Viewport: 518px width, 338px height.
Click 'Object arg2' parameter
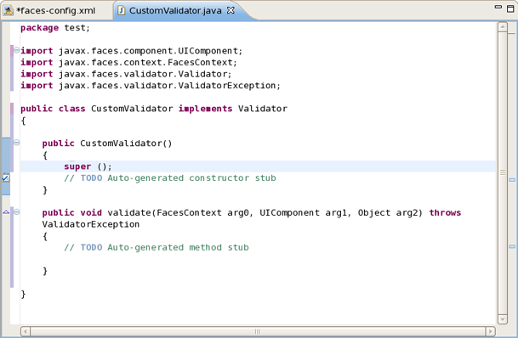click(x=388, y=212)
